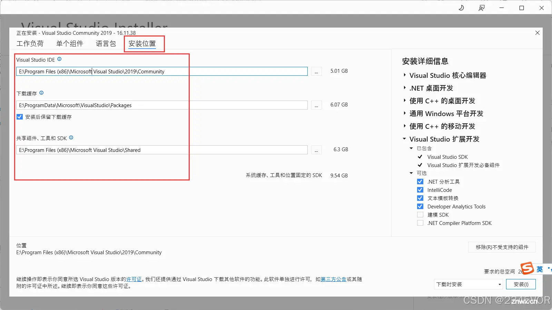Screen dimensions: 552x310
Task: Click the Sogou input method S icon
Action: point(527,268)
